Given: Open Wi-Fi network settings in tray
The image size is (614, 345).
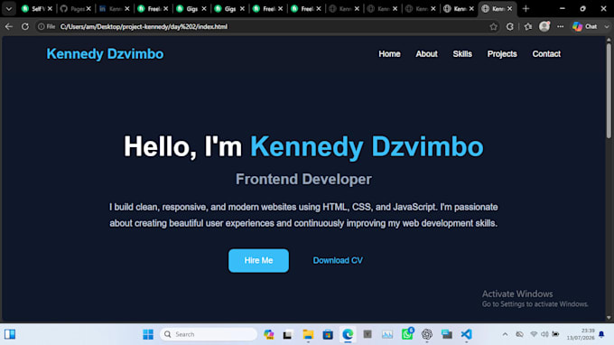Looking at the screenshot, I should tap(534, 334).
